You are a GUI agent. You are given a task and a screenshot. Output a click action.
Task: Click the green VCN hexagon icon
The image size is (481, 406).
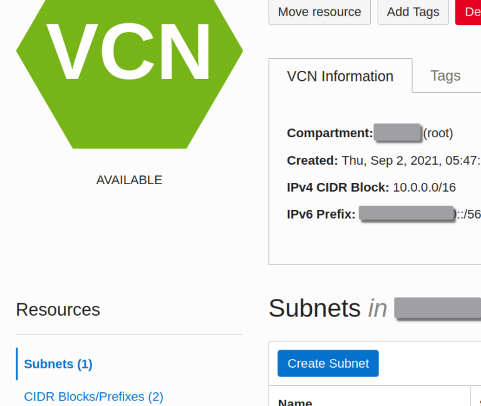point(130,74)
